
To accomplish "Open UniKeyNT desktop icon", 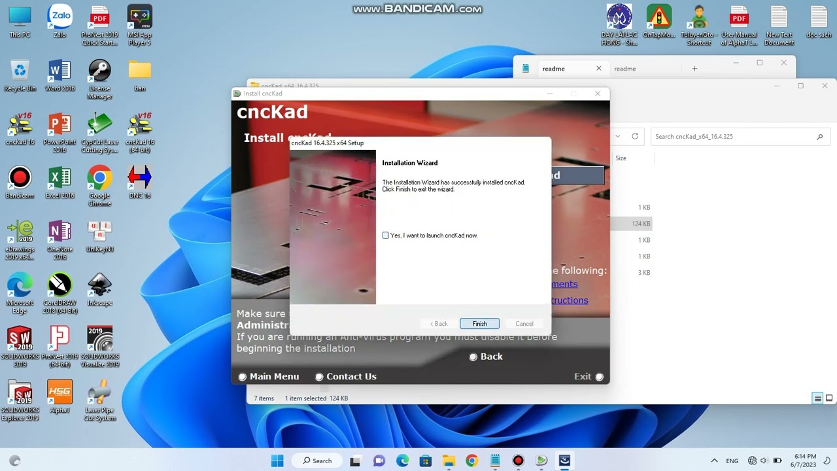I will pos(99,236).
